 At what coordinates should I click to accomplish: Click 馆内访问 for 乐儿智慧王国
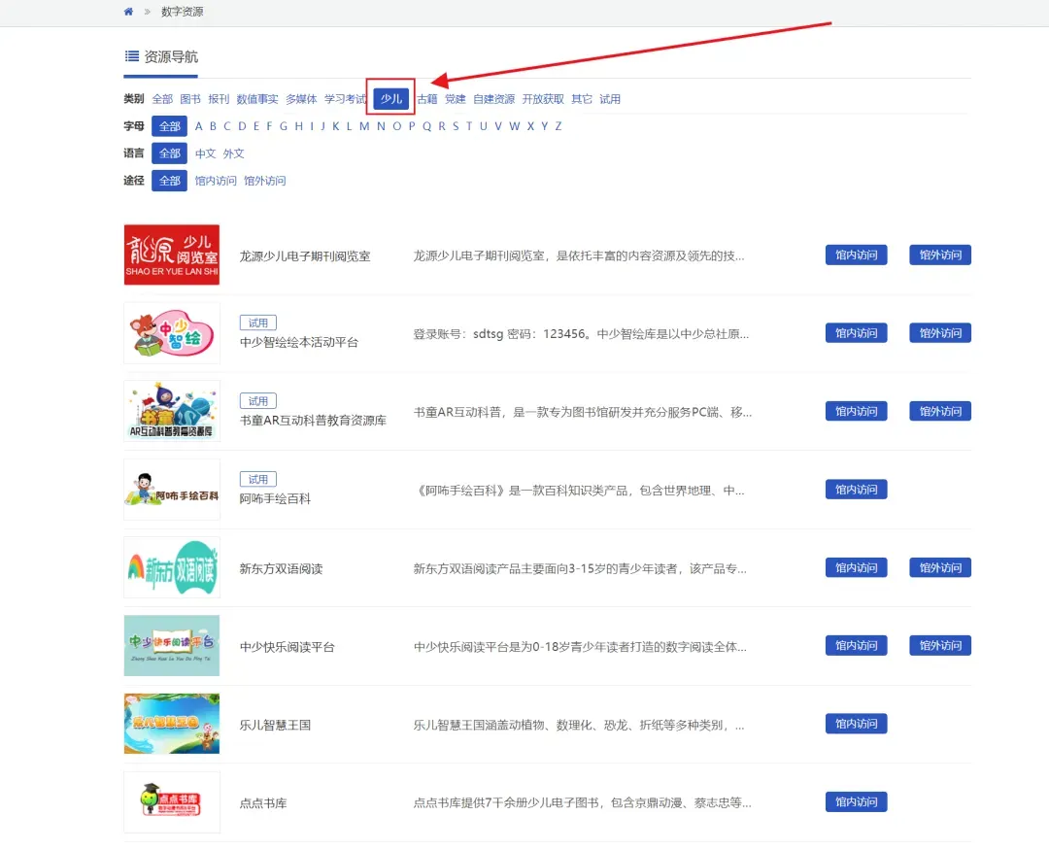pyautogui.click(x=857, y=724)
